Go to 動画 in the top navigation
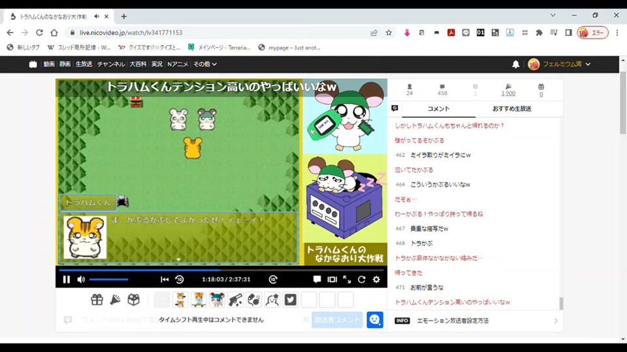The width and height of the screenshot is (627, 352). pos(49,64)
